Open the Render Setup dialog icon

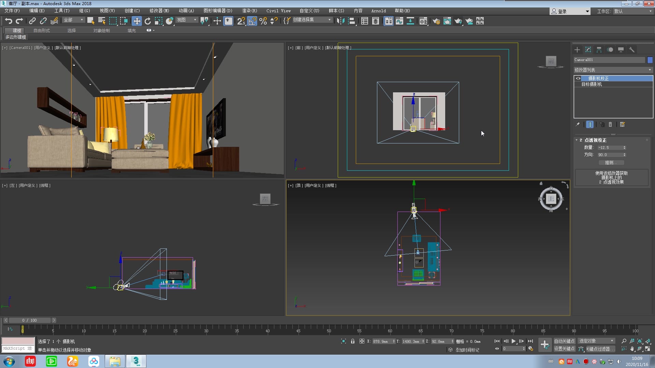[x=436, y=21]
